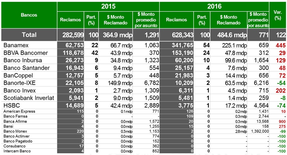Image resolution: width=287 pixels, height=155 pixels.
Task: Click Bansi variation value 275
Action: point(282,127)
